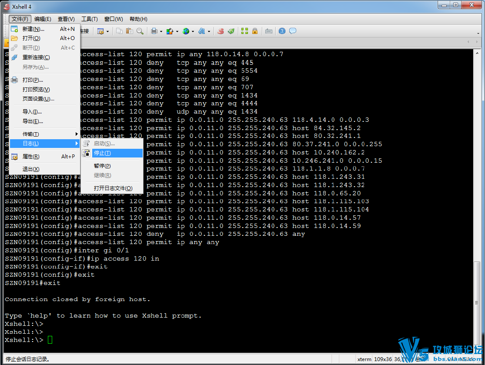Image resolution: width=485 pixels, height=365 pixels.
Task: Select 重新连接 in the File menu
Action: [36, 57]
